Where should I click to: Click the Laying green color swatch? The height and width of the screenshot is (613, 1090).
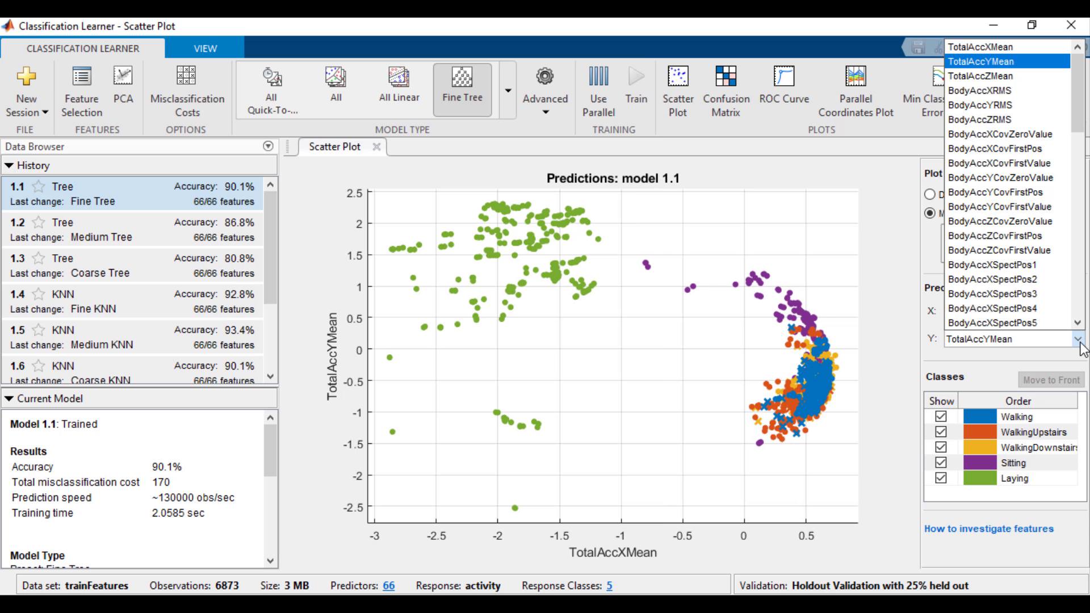click(x=980, y=478)
